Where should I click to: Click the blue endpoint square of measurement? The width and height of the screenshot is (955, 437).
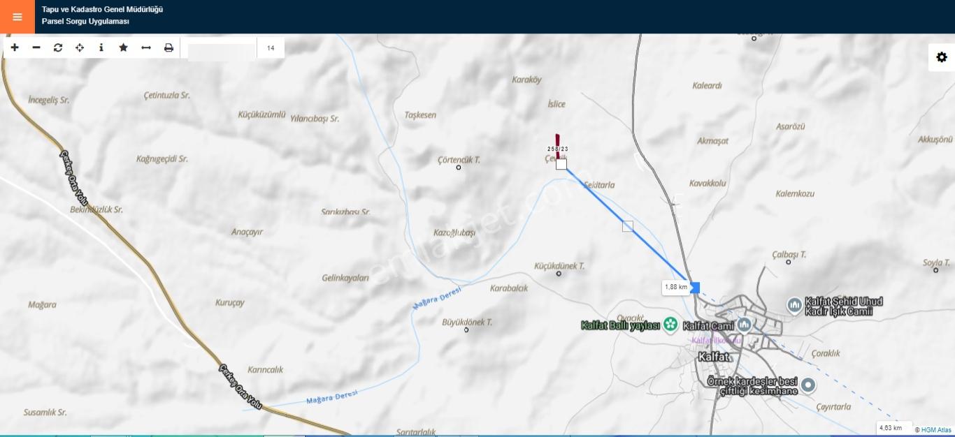click(694, 288)
